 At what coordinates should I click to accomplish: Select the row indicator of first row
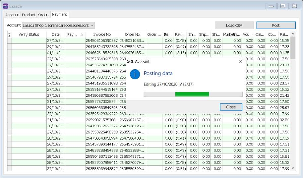(x=9, y=41)
